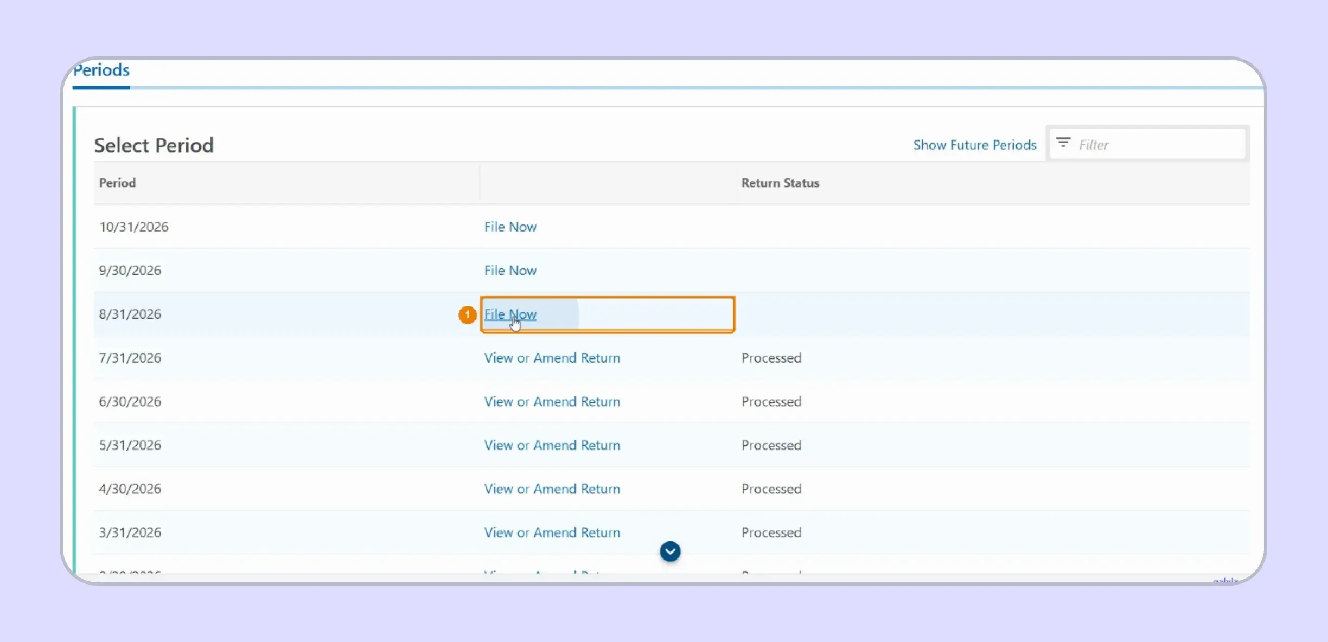Open the Periods tab
1328x642 pixels.
point(101,70)
